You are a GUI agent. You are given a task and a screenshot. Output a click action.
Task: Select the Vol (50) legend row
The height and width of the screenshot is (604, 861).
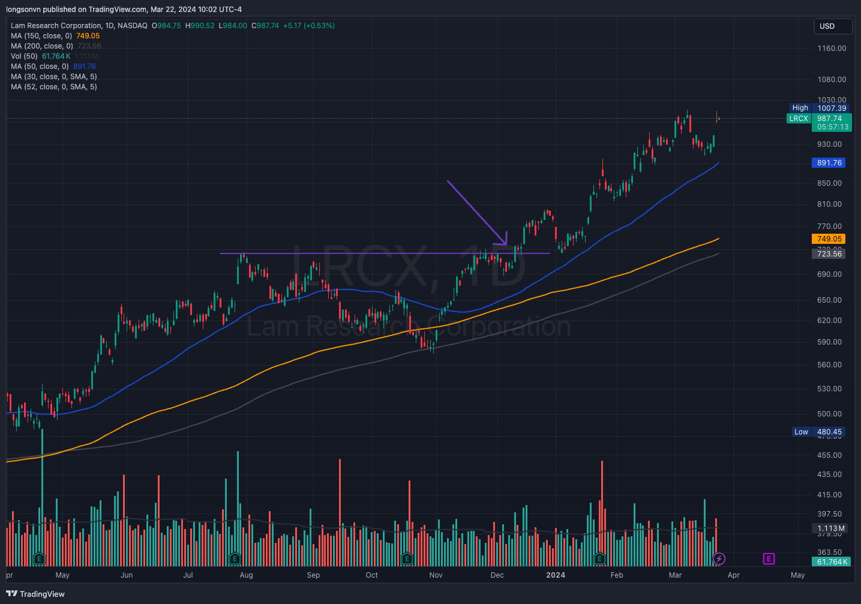(x=55, y=56)
